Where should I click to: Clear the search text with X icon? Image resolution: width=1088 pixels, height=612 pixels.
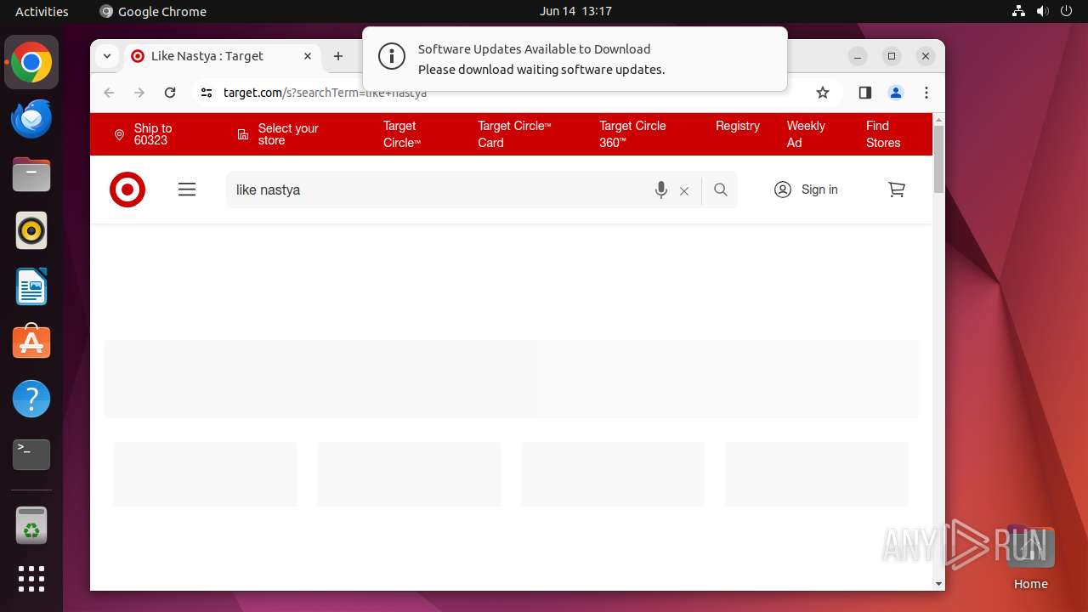pyautogui.click(x=684, y=191)
